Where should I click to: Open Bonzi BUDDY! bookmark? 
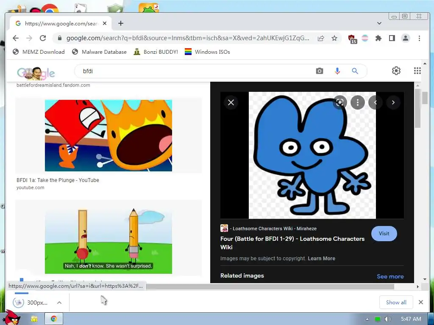click(156, 52)
